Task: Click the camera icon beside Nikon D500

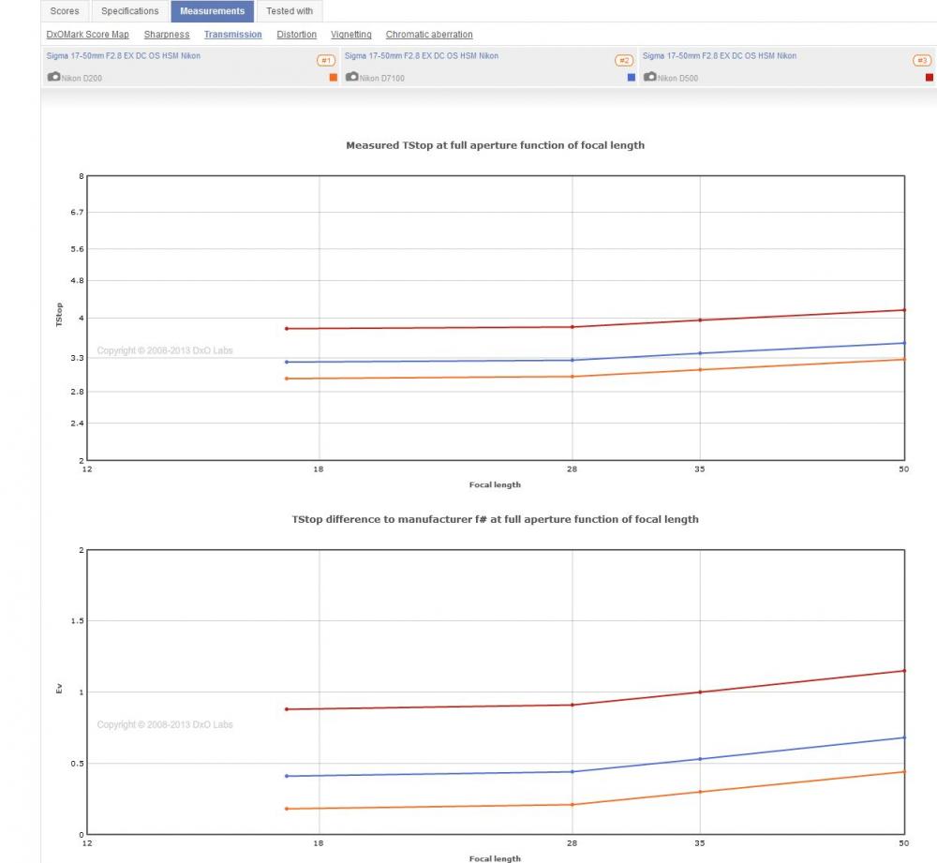Action: point(649,77)
